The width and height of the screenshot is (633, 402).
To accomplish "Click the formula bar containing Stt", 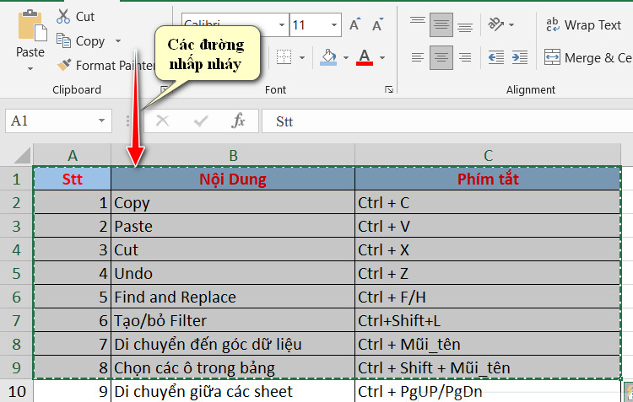I will (447, 121).
